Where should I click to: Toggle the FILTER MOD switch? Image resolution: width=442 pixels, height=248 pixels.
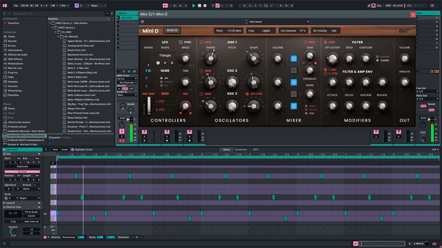(325, 42)
